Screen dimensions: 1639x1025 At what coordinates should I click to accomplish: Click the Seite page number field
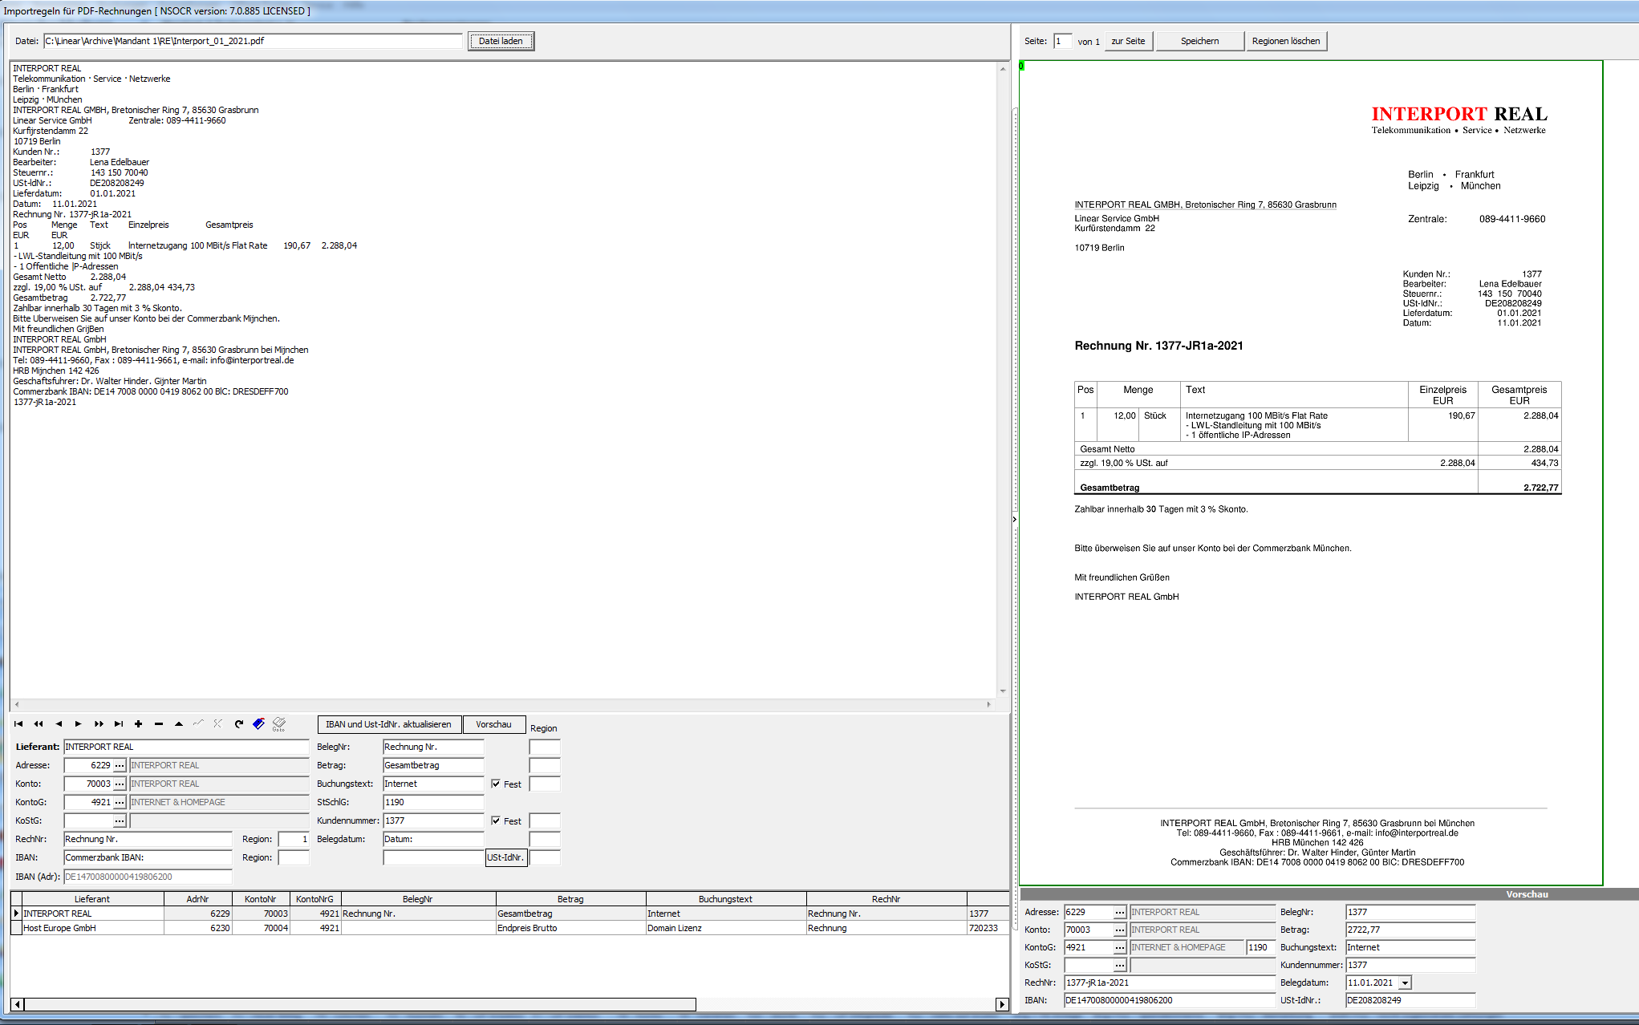(1062, 41)
